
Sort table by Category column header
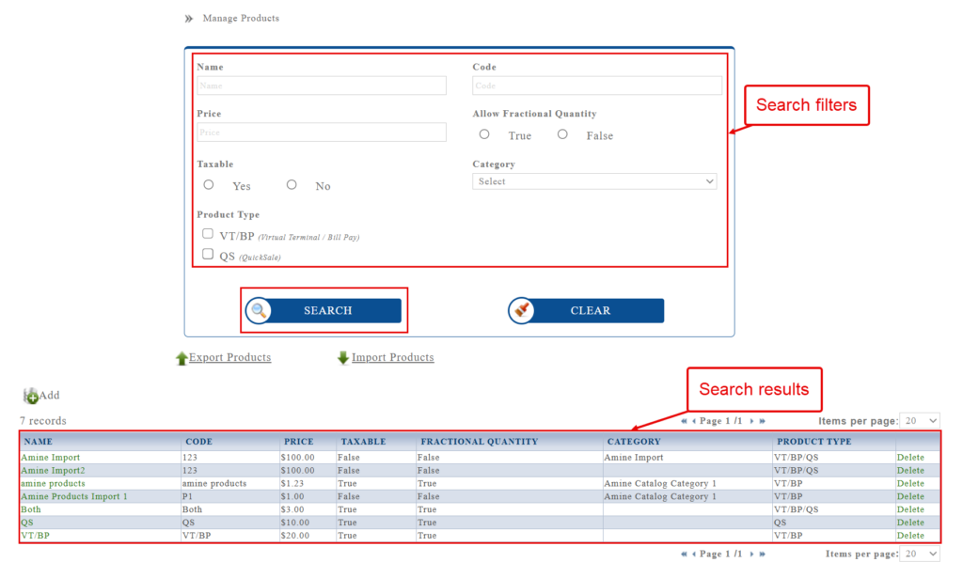(634, 442)
